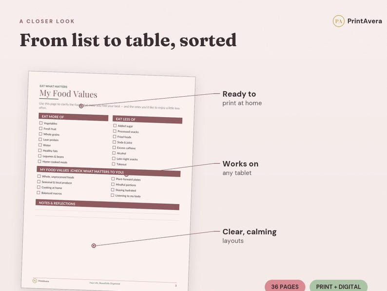387x291 pixels.
Task: Click the My Food Values page title
Action: [68, 94]
